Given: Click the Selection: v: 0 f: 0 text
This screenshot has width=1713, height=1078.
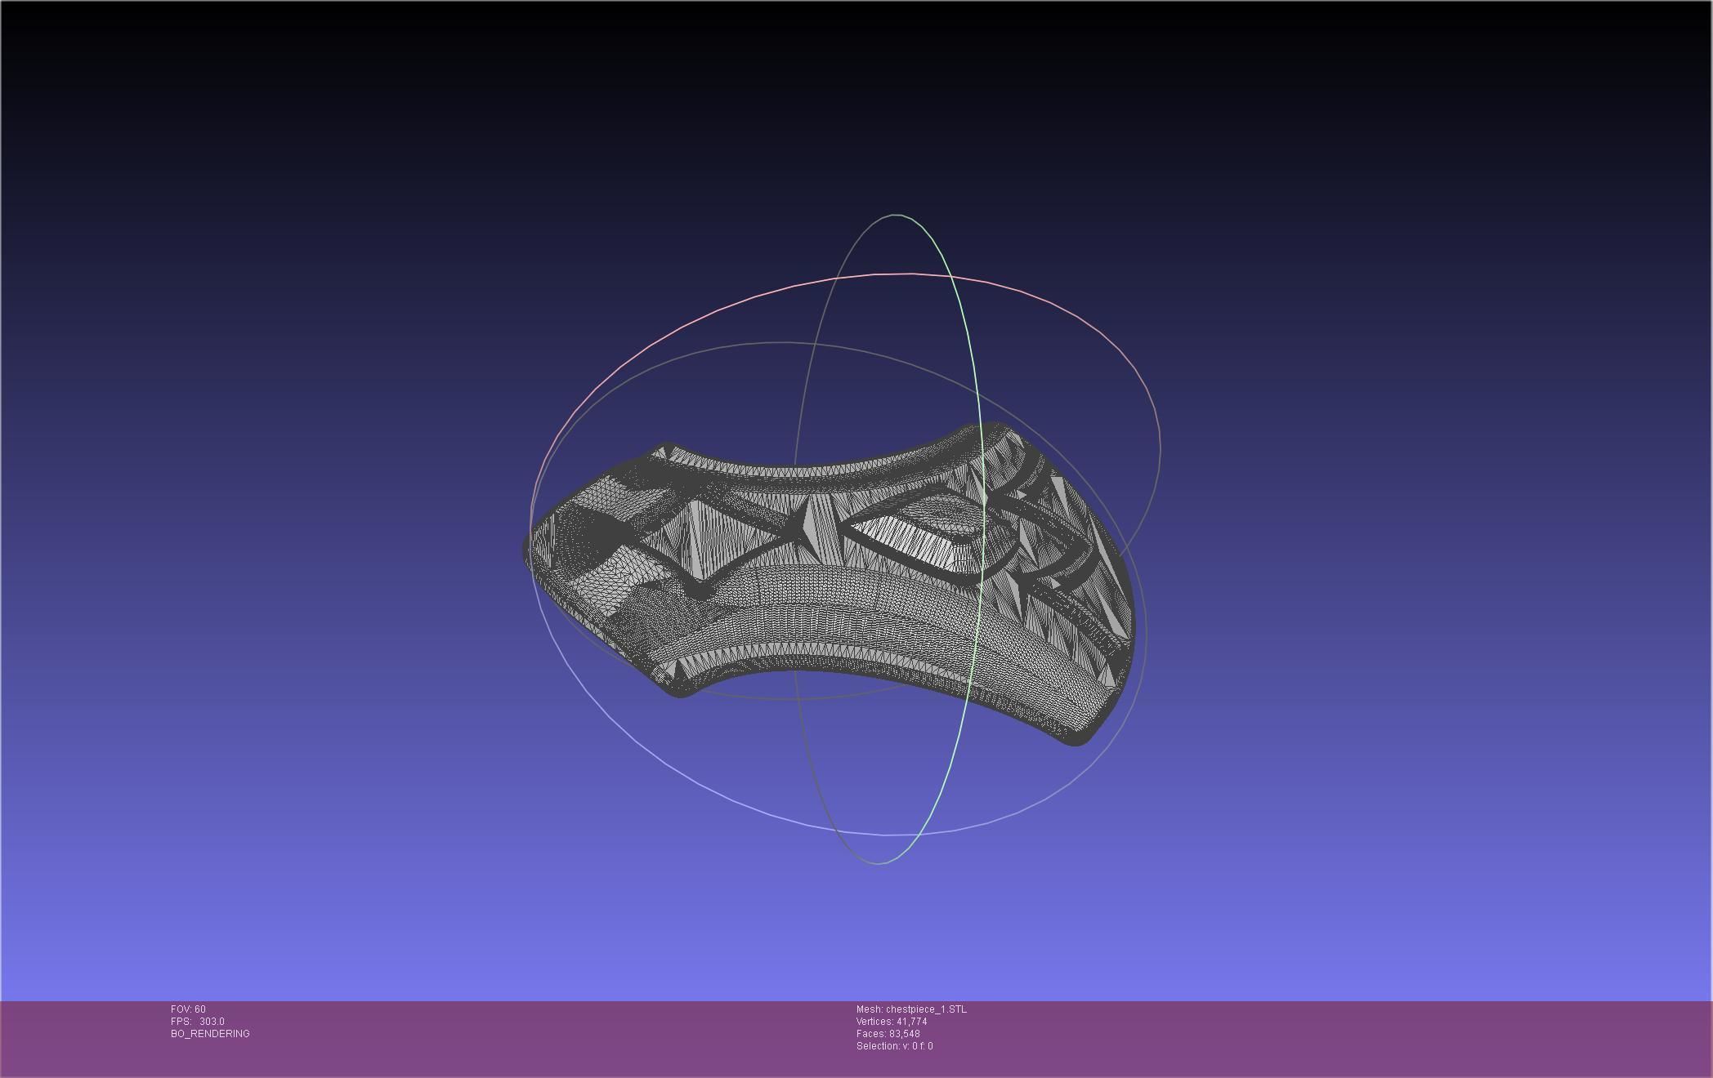Looking at the screenshot, I should tap(895, 1046).
